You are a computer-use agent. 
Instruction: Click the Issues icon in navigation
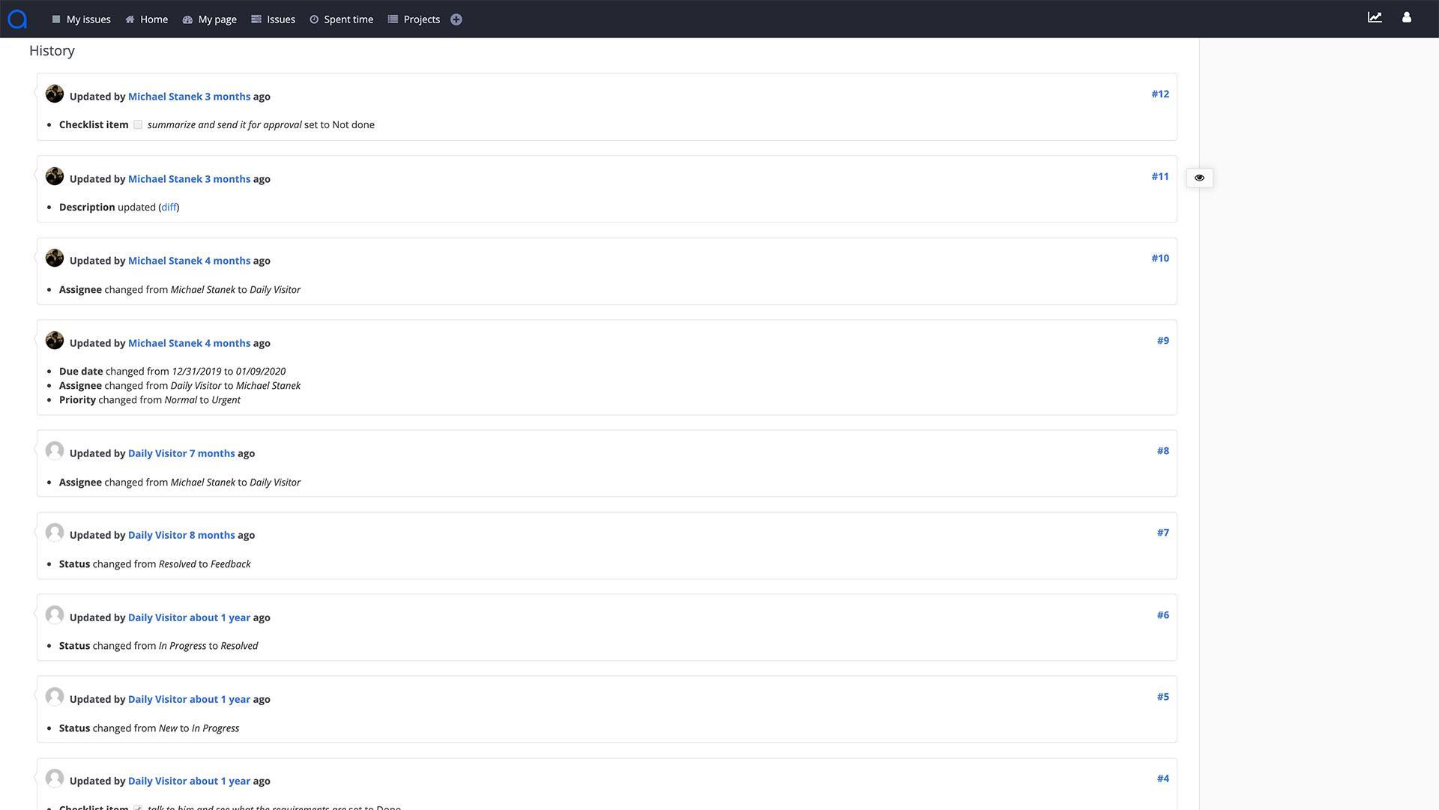point(256,19)
